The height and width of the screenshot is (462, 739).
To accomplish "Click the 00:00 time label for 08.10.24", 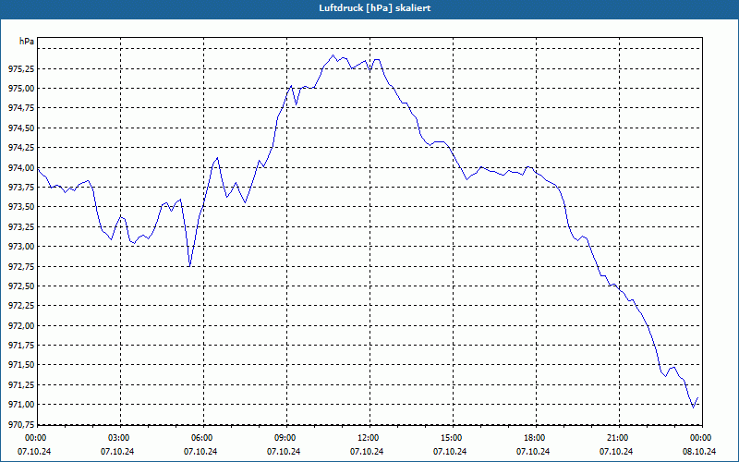I will 702,438.
